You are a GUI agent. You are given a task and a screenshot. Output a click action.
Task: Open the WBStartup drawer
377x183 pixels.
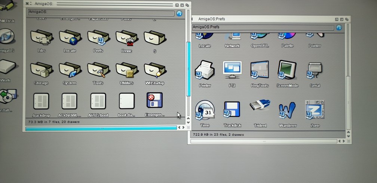pos(155,70)
